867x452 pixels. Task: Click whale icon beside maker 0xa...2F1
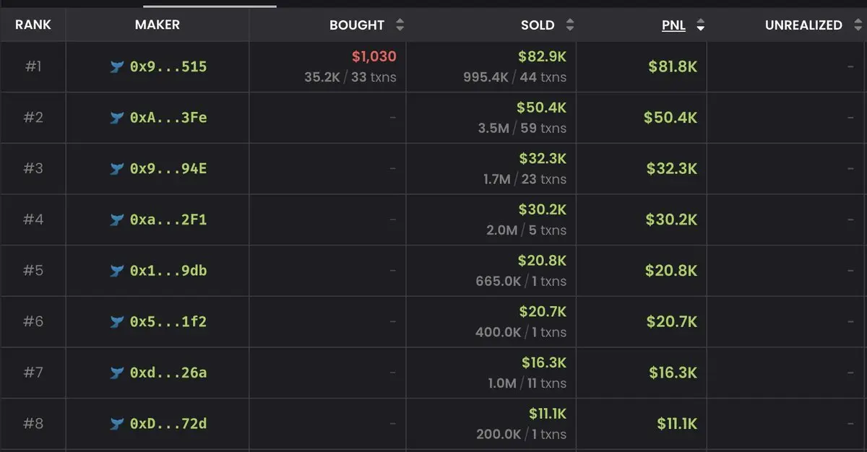117,220
